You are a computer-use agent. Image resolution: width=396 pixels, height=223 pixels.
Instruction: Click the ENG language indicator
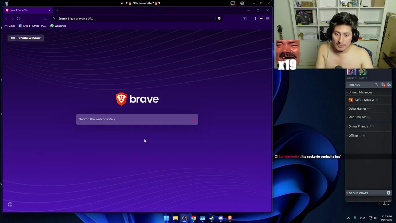363,218
